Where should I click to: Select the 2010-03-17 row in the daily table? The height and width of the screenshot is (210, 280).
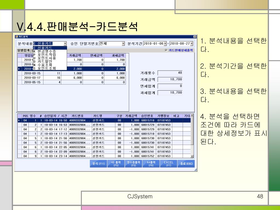pos(72,78)
